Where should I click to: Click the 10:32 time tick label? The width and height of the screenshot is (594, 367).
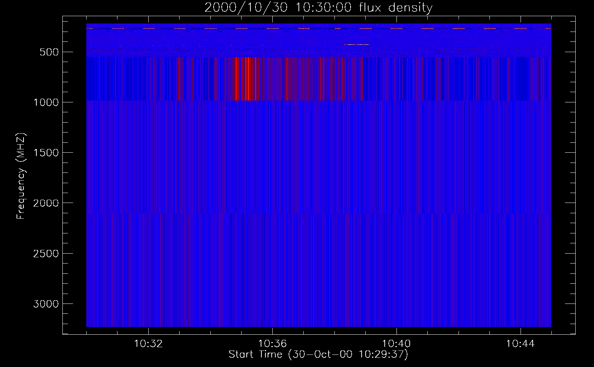coord(148,344)
